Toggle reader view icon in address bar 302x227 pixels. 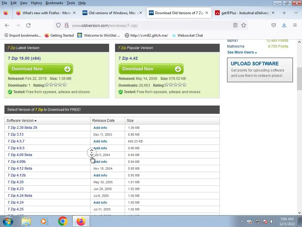pyautogui.click(x=235, y=25)
